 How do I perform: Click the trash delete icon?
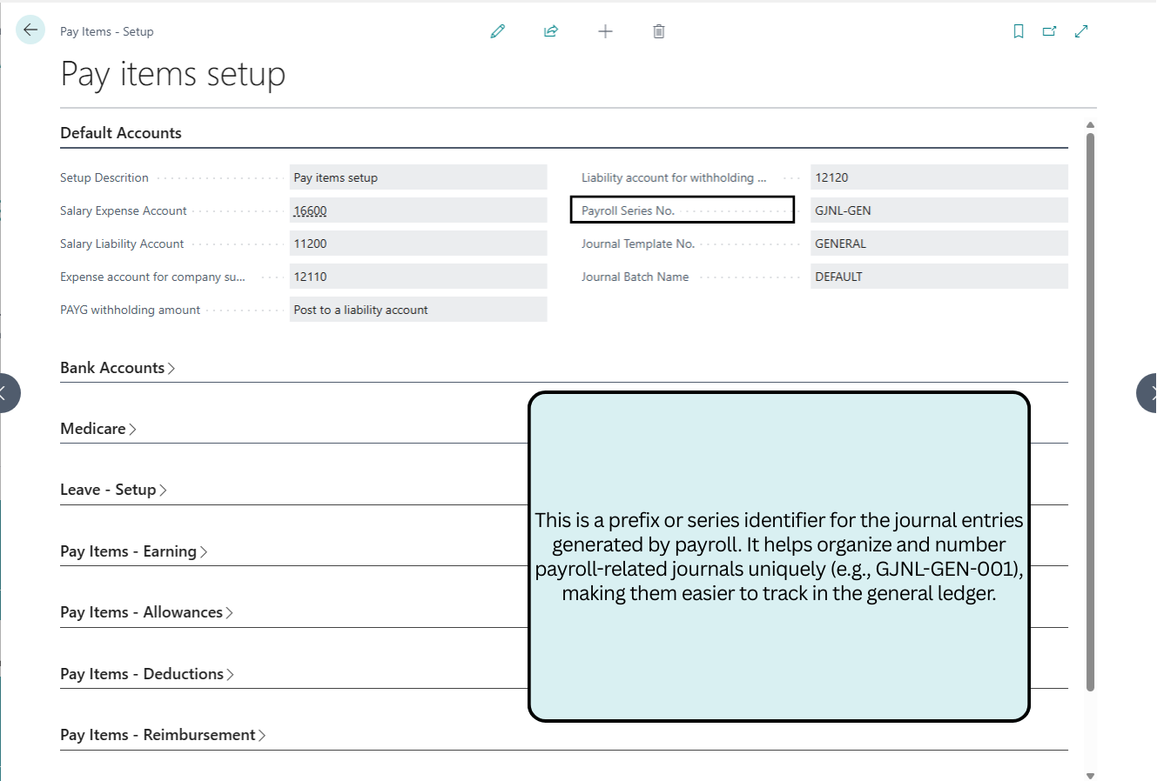click(659, 31)
